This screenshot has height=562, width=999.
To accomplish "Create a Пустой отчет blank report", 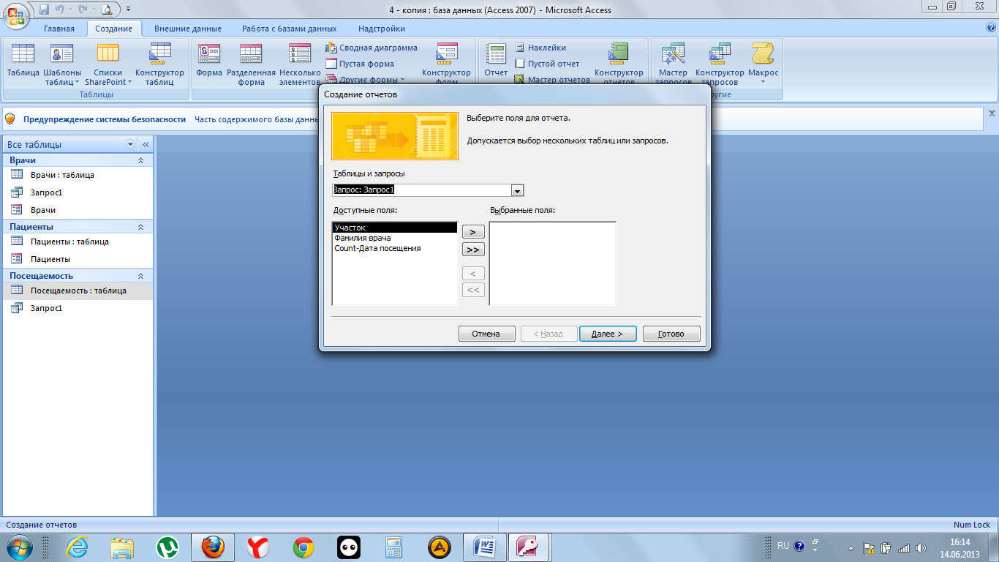I will tap(546, 64).
